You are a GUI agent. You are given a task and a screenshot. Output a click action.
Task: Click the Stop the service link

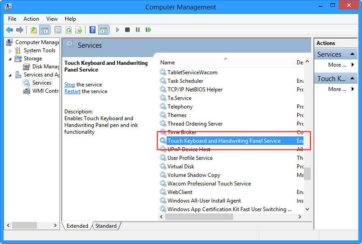pos(70,85)
